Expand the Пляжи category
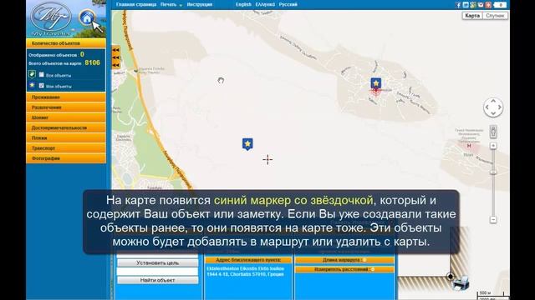This screenshot has width=535, height=300. [66, 138]
